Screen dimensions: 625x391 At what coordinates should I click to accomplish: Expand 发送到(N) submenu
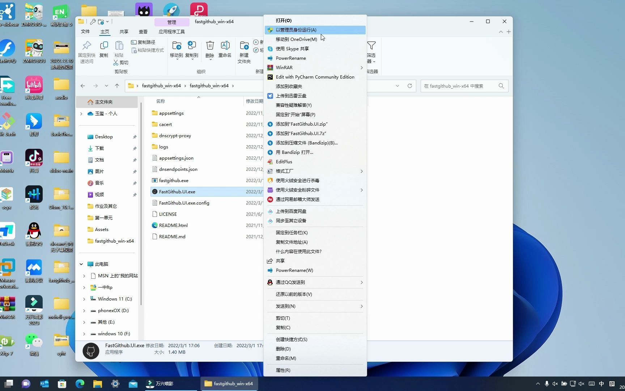361,306
